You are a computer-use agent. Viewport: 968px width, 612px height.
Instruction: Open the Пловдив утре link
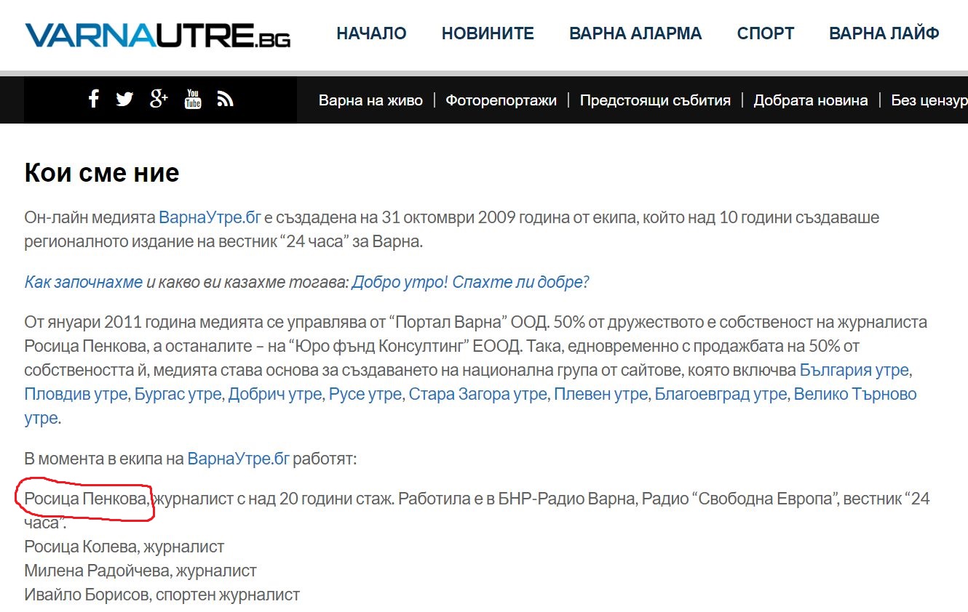click(x=76, y=394)
